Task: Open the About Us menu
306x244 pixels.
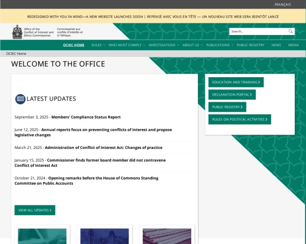Action: 191,45
